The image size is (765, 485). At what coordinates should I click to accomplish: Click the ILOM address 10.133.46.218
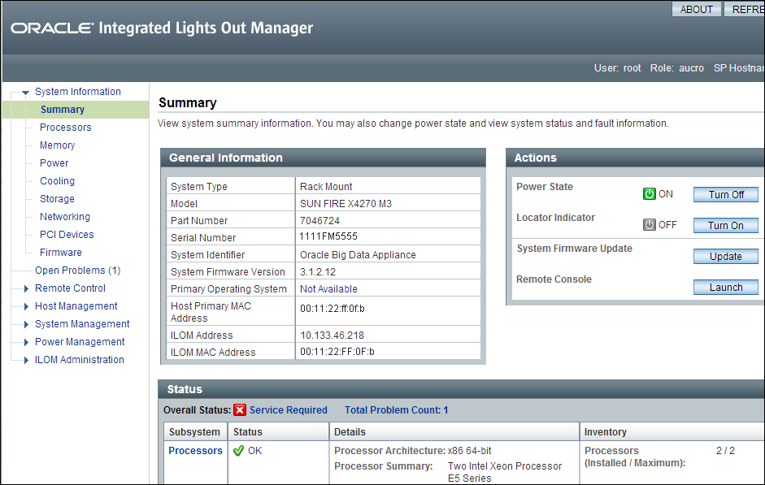point(332,336)
